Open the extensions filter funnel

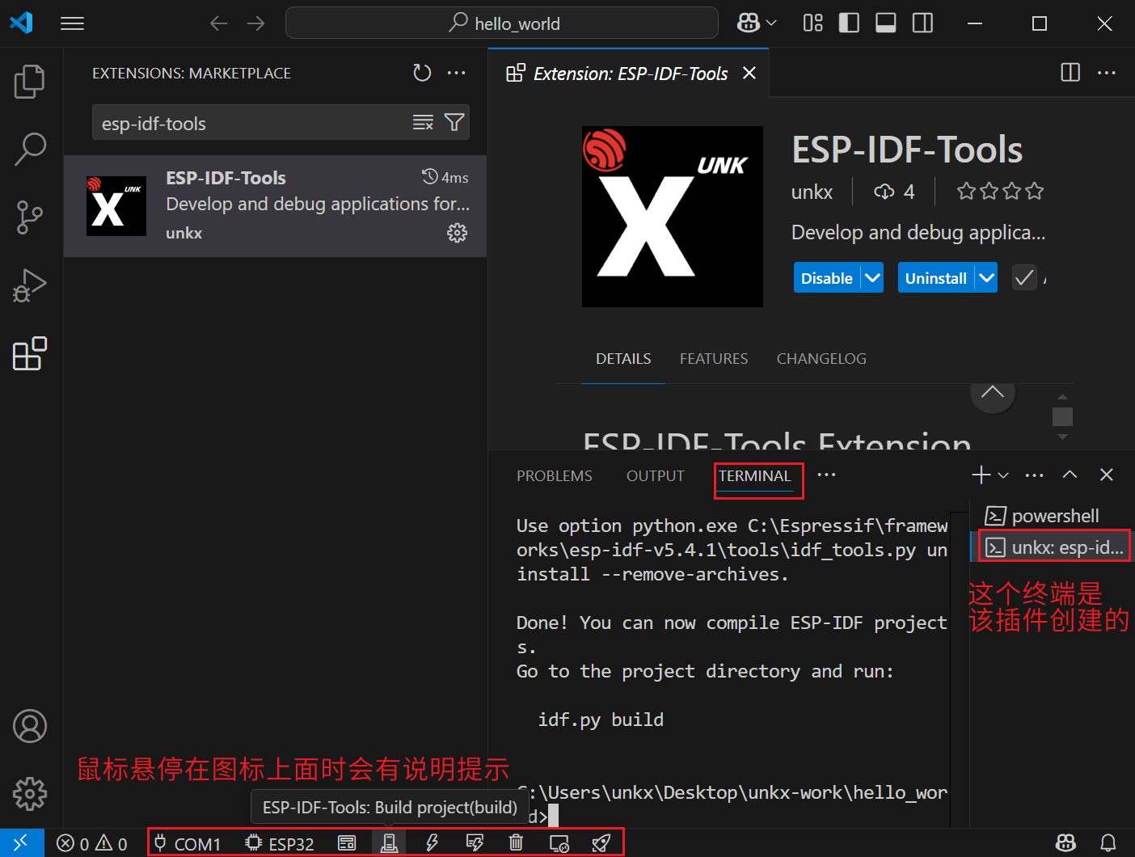(x=454, y=122)
